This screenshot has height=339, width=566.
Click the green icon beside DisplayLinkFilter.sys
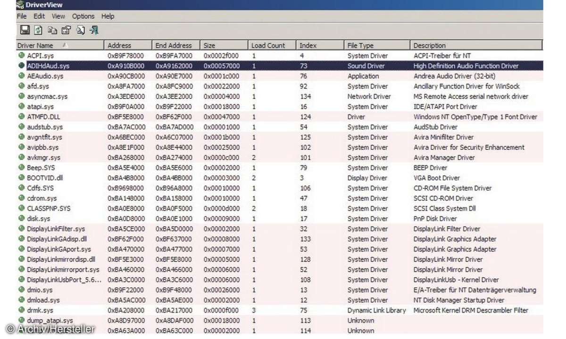22,229
